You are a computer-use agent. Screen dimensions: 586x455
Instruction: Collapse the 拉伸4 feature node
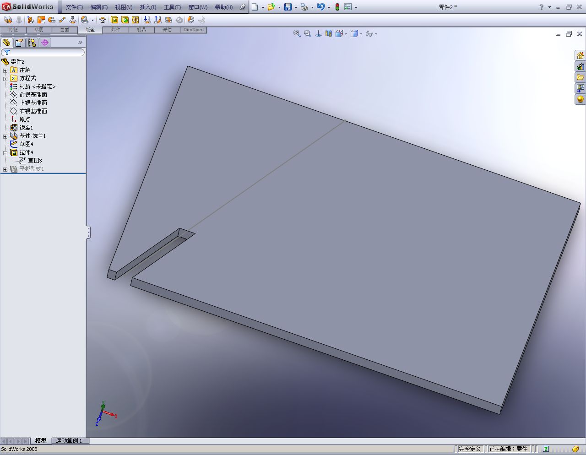pos(5,153)
